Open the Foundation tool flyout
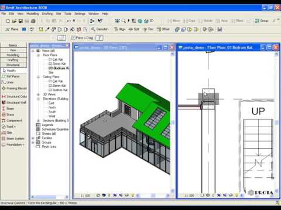 coord(13,145)
